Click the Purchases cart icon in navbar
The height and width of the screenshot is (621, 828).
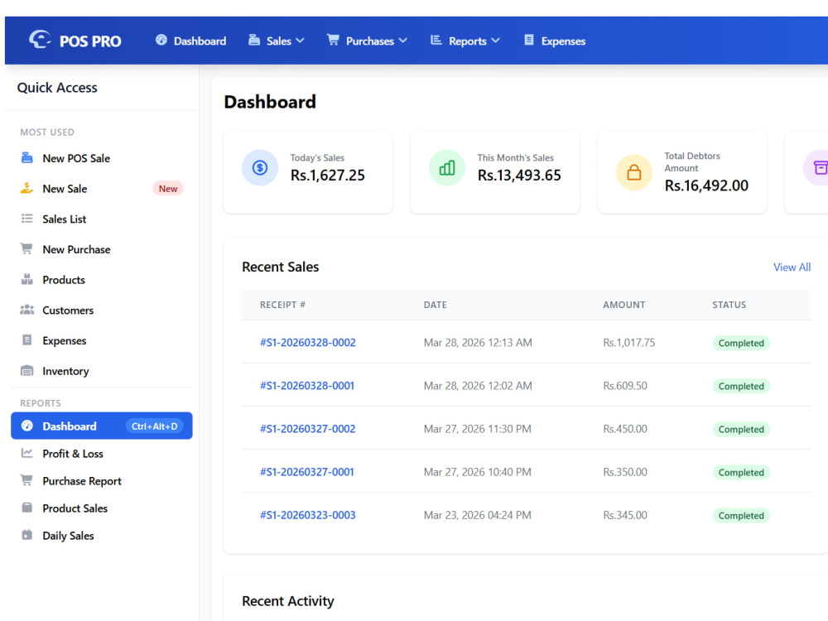tap(333, 40)
